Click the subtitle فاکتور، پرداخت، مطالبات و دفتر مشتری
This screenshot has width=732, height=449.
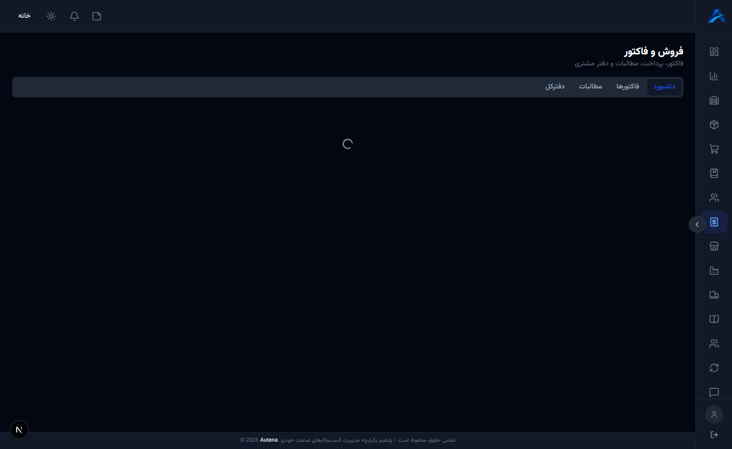click(629, 64)
